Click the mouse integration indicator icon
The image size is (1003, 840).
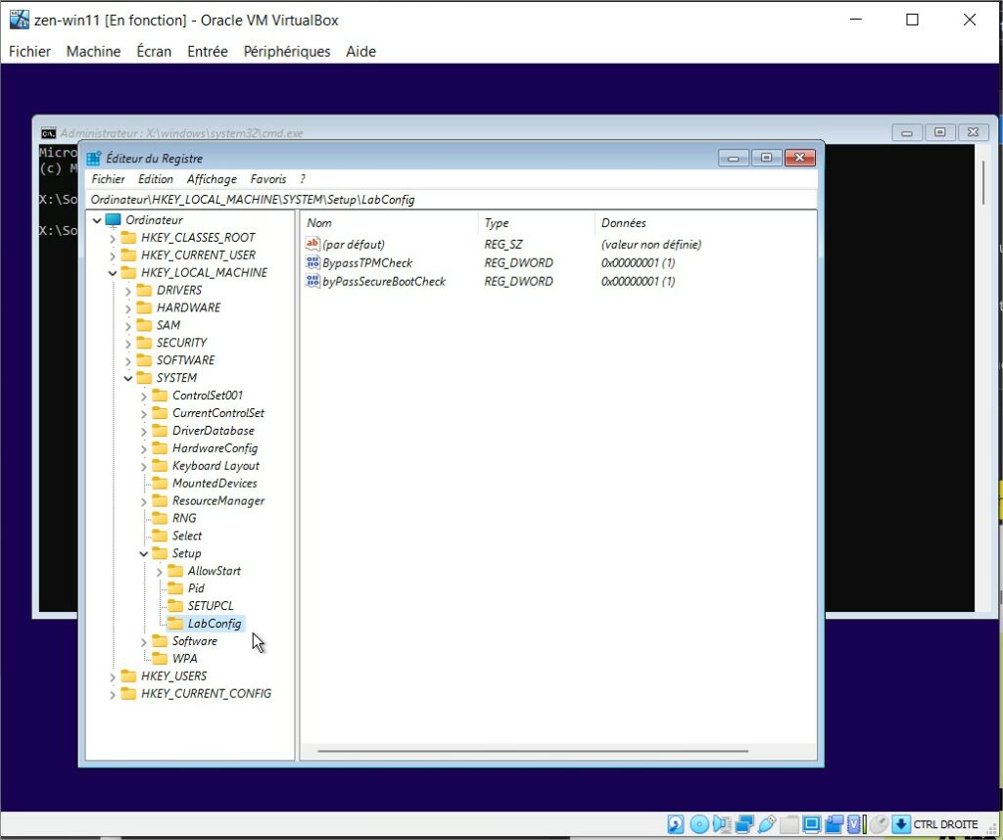879,824
